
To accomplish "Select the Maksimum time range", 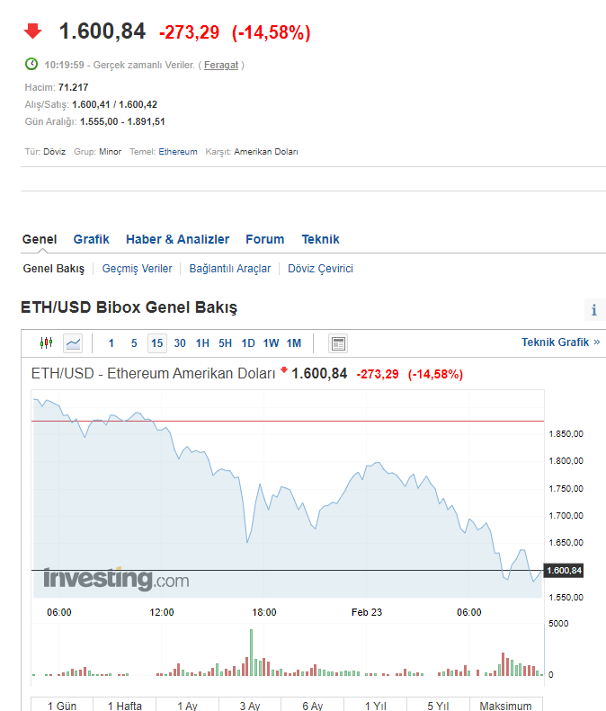I will coord(506,705).
